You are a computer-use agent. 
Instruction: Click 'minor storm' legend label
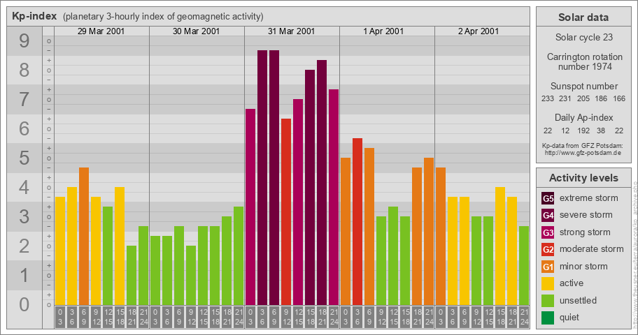(583, 267)
